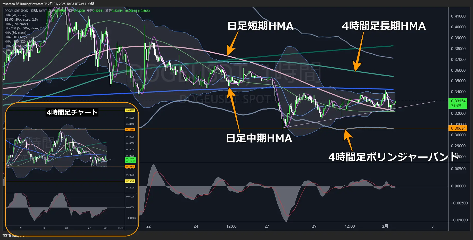Click the 22 date on the time axis
This screenshot has width=473, height=240.
pyautogui.click(x=148, y=226)
